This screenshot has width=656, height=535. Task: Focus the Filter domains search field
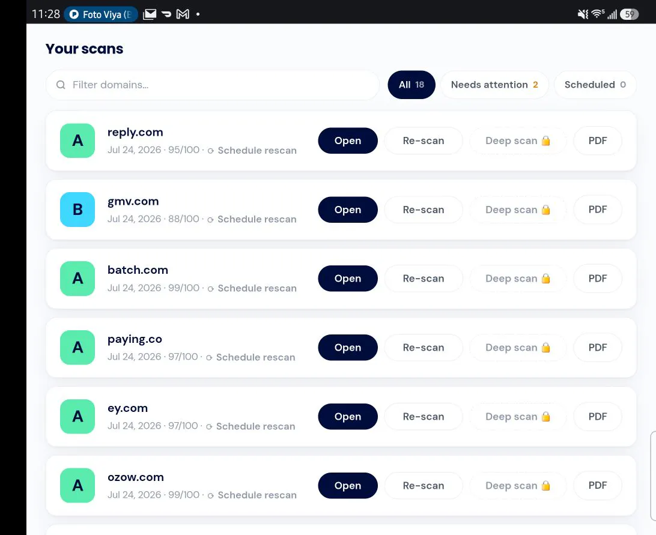(x=213, y=85)
